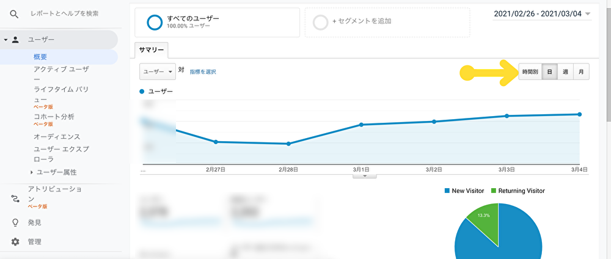Click the lightbulb discovery icon
This screenshot has height=259, width=611.
tap(15, 223)
